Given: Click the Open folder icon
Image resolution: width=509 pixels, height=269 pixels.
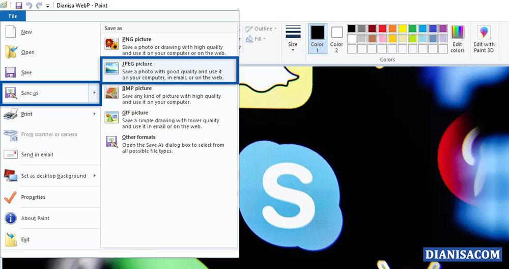Looking at the screenshot, I should tap(11, 52).
